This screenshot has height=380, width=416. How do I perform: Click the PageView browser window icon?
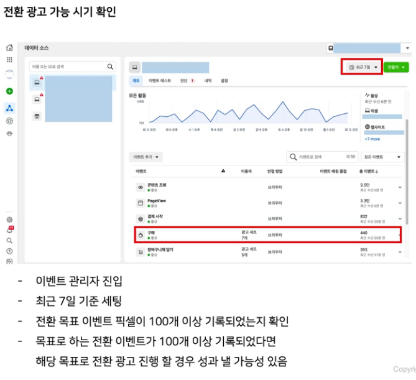click(x=141, y=203)
